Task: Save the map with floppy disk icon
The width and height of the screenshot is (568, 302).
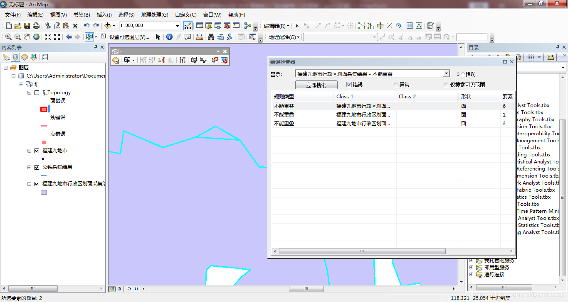Action: click(x=27, y=26)
